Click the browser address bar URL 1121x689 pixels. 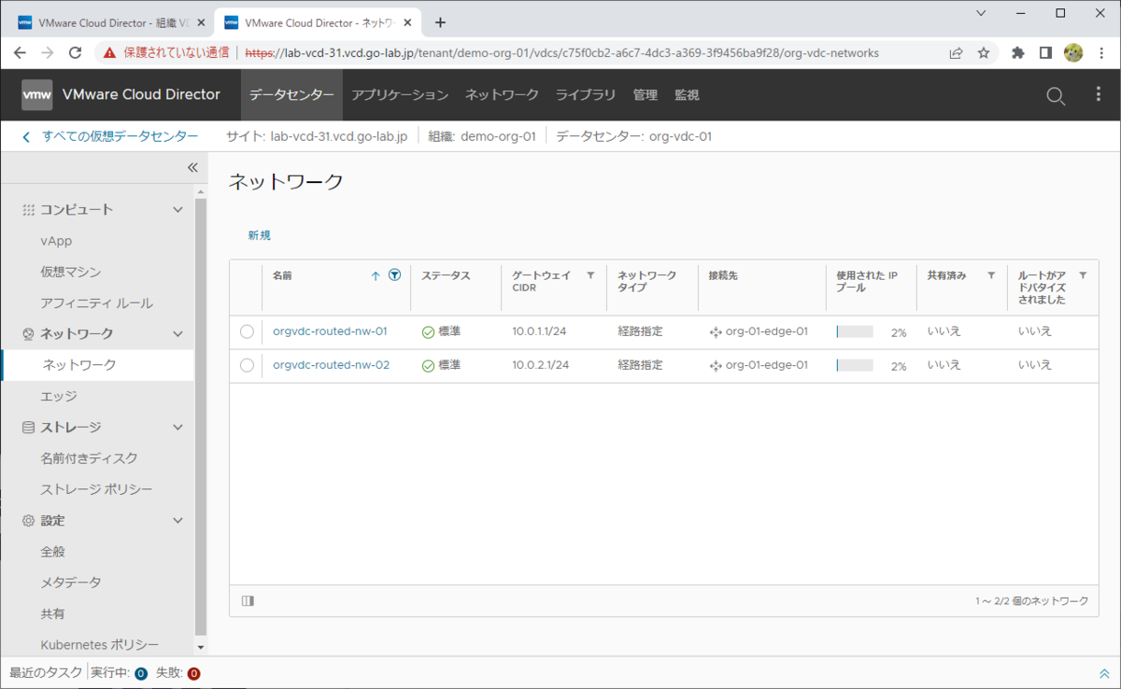[561, 53]
